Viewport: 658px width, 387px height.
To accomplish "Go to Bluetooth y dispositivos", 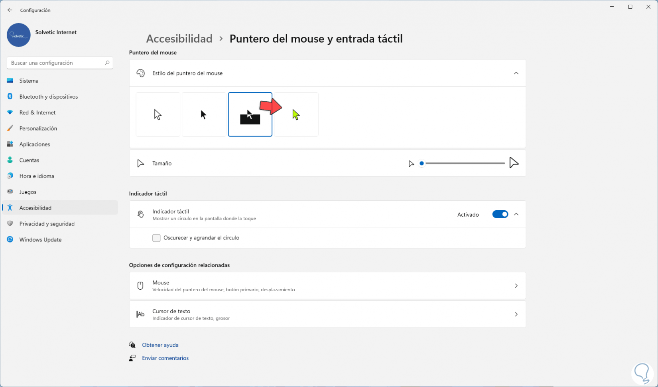I will coord(48,97).
